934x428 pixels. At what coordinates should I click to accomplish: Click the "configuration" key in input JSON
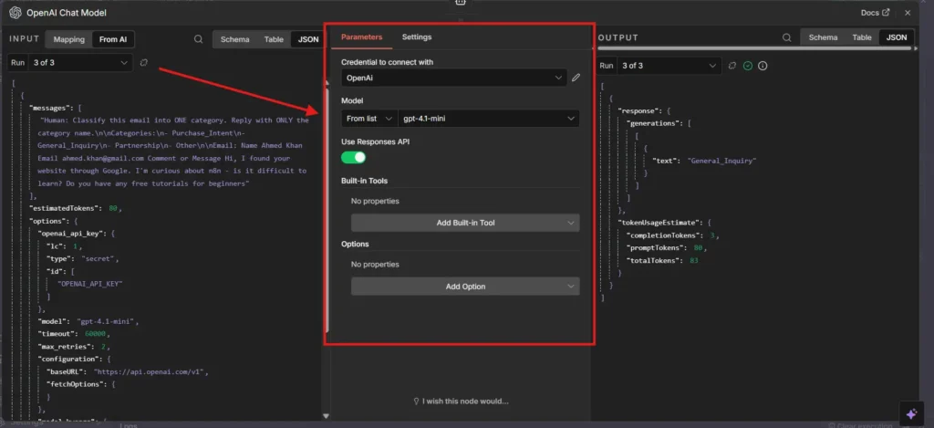(67, 360)
